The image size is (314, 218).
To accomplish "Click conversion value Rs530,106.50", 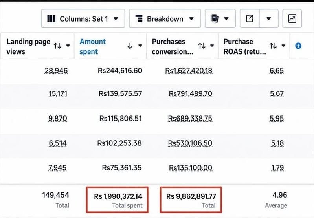I will click(x=190, y=143).
